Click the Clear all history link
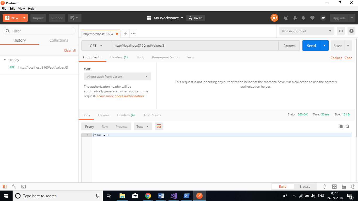358x201 pixels. click(70, 50)
